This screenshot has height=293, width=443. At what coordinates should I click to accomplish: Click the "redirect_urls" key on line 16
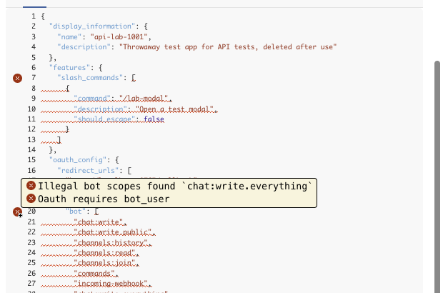pos(90,170)
